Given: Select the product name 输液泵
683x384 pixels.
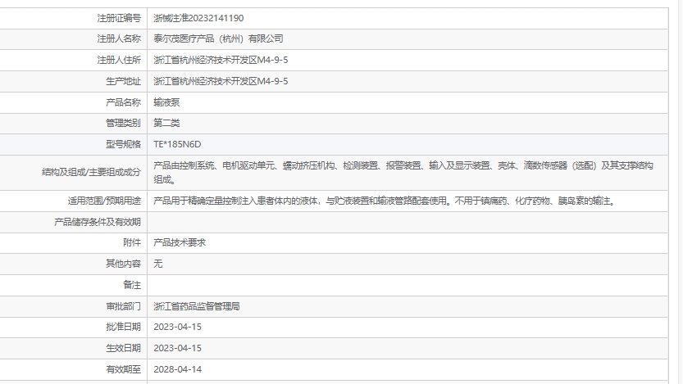Looking at the screenshot, I should coord(166,102).
